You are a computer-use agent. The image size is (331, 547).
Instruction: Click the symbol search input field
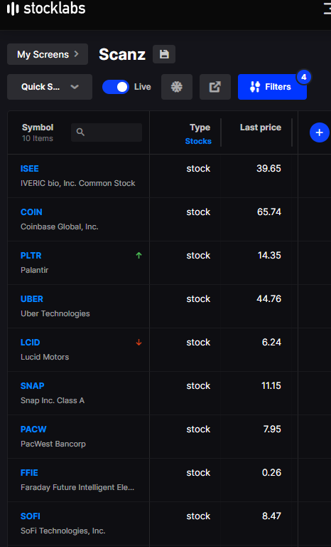107,132
